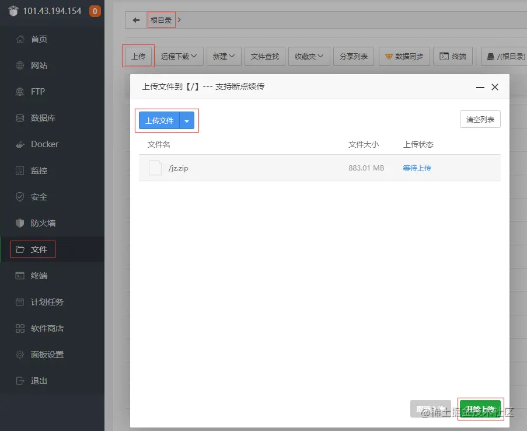Click the 上传 toolbar button

(x=138, y=56)
